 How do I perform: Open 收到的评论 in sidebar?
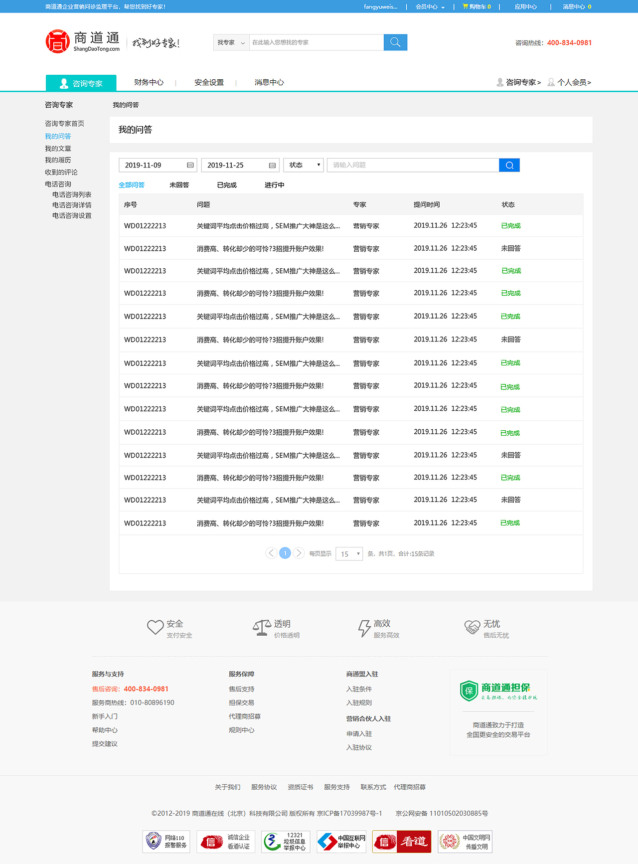(61, 172)
